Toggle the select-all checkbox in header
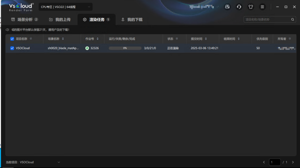 [x=12, y=39]
